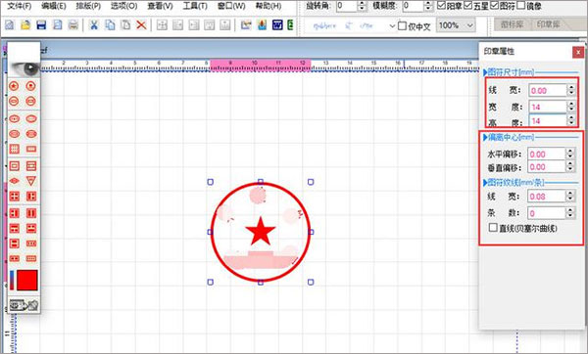
Task: Click the insert picture toolbar icon
Action: pos(246,25)
